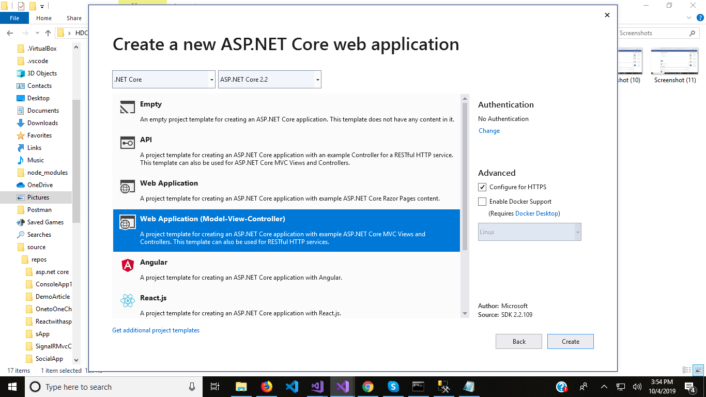This screenshot has height=397, width=706.
Task: Open Skype from the taskbar
Action: click(393, 387)
